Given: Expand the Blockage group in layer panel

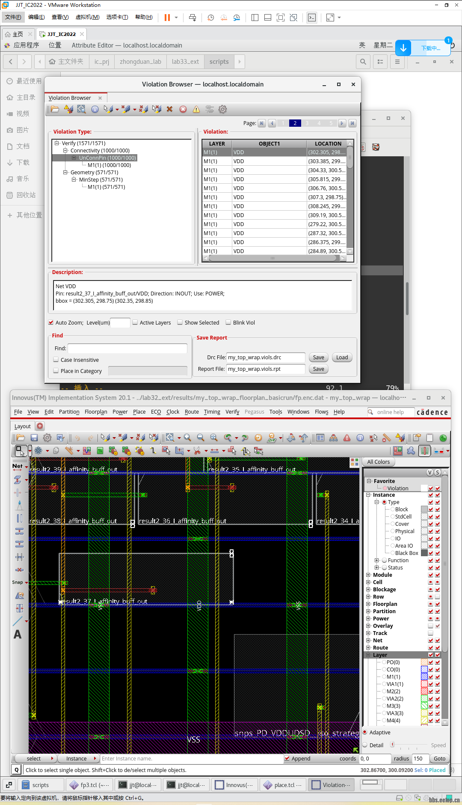Looking at the screenshot, I should 368,590.
